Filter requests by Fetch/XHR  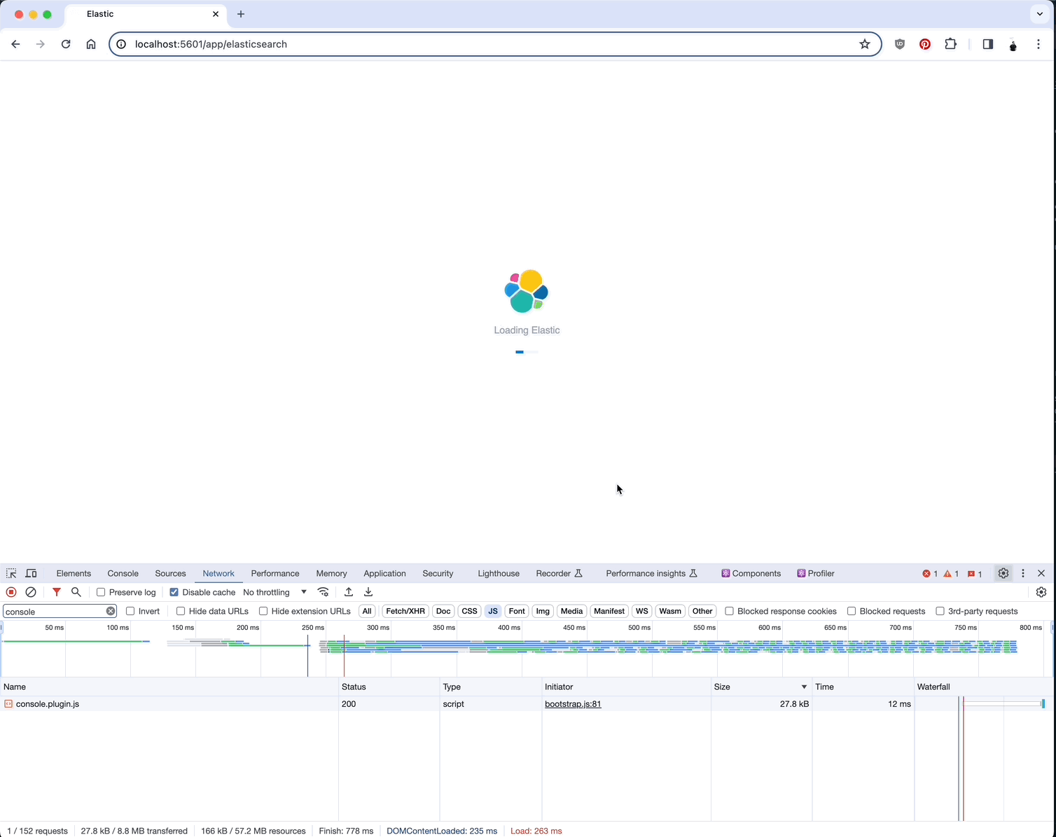tap(405, 611)
